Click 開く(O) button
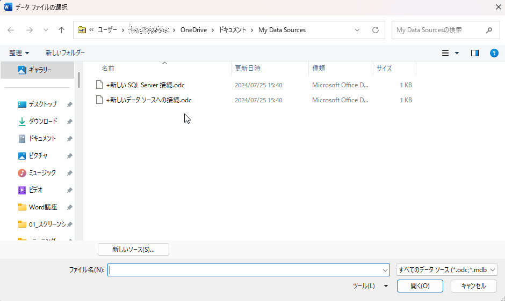This screenshot has height=301, width=505. [420, 286]
